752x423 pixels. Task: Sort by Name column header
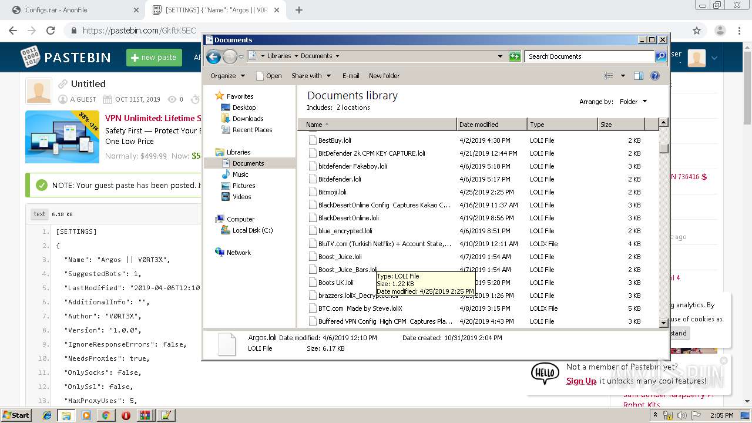[377, 125]
